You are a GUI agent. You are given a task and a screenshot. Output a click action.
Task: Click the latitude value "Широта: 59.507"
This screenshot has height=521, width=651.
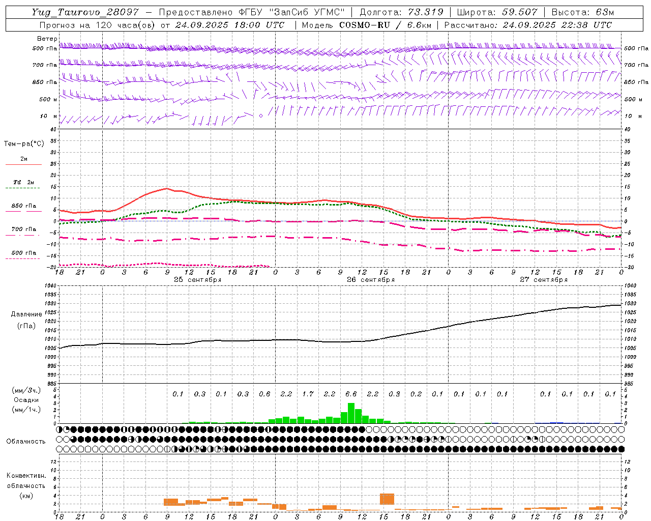coord(497,12)
